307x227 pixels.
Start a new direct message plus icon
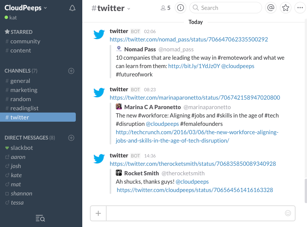tap(71, 138)
